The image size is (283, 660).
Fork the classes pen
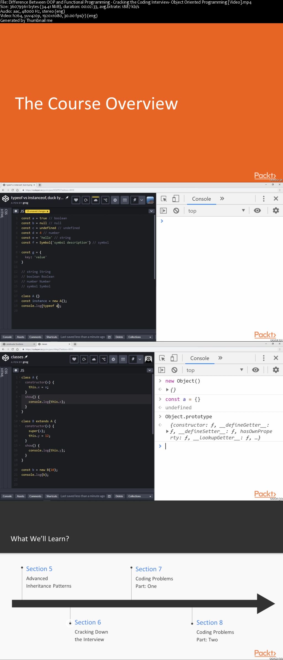[104, 359]
